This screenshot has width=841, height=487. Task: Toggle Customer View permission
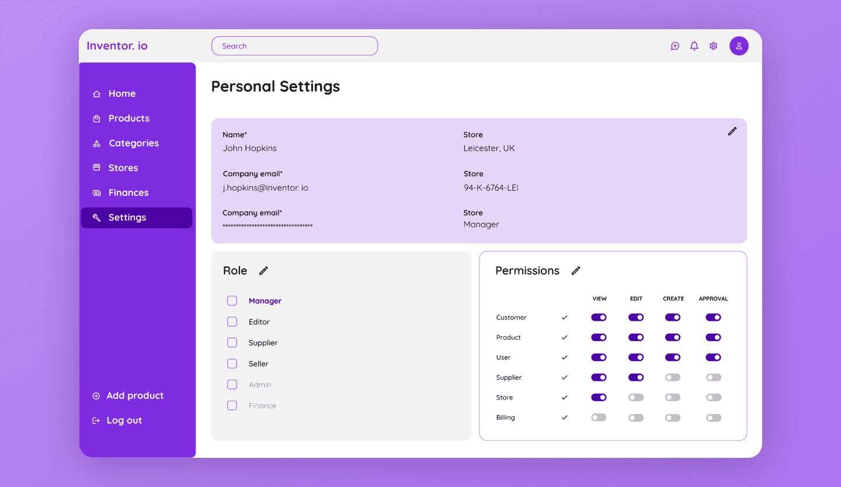pyautogui.click(x=599, y=317)
